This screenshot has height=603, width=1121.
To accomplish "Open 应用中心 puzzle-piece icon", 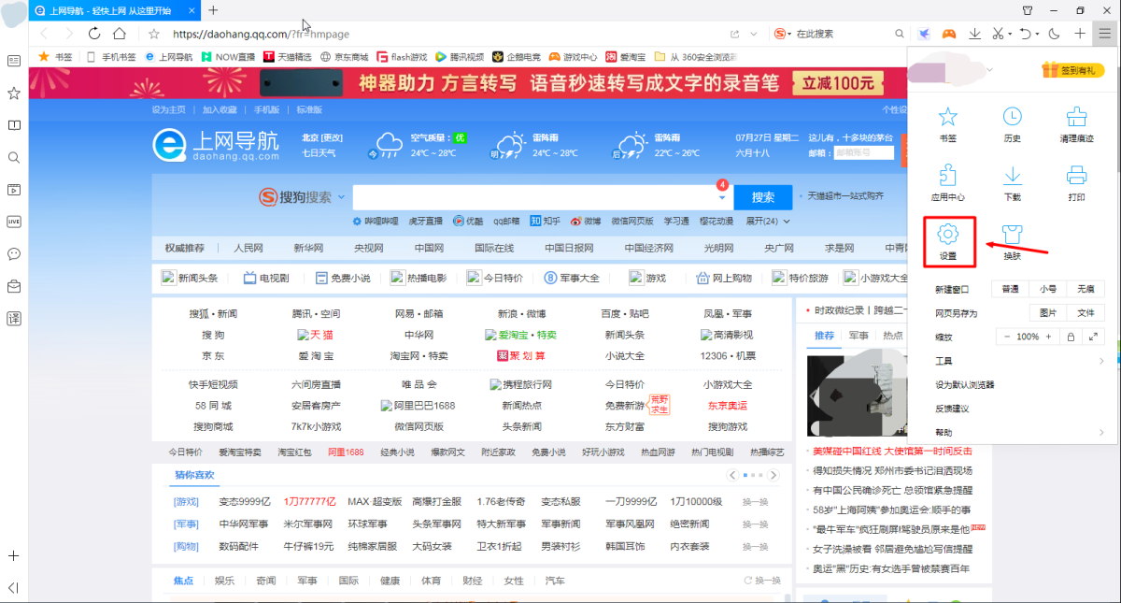I will [948, 182].
